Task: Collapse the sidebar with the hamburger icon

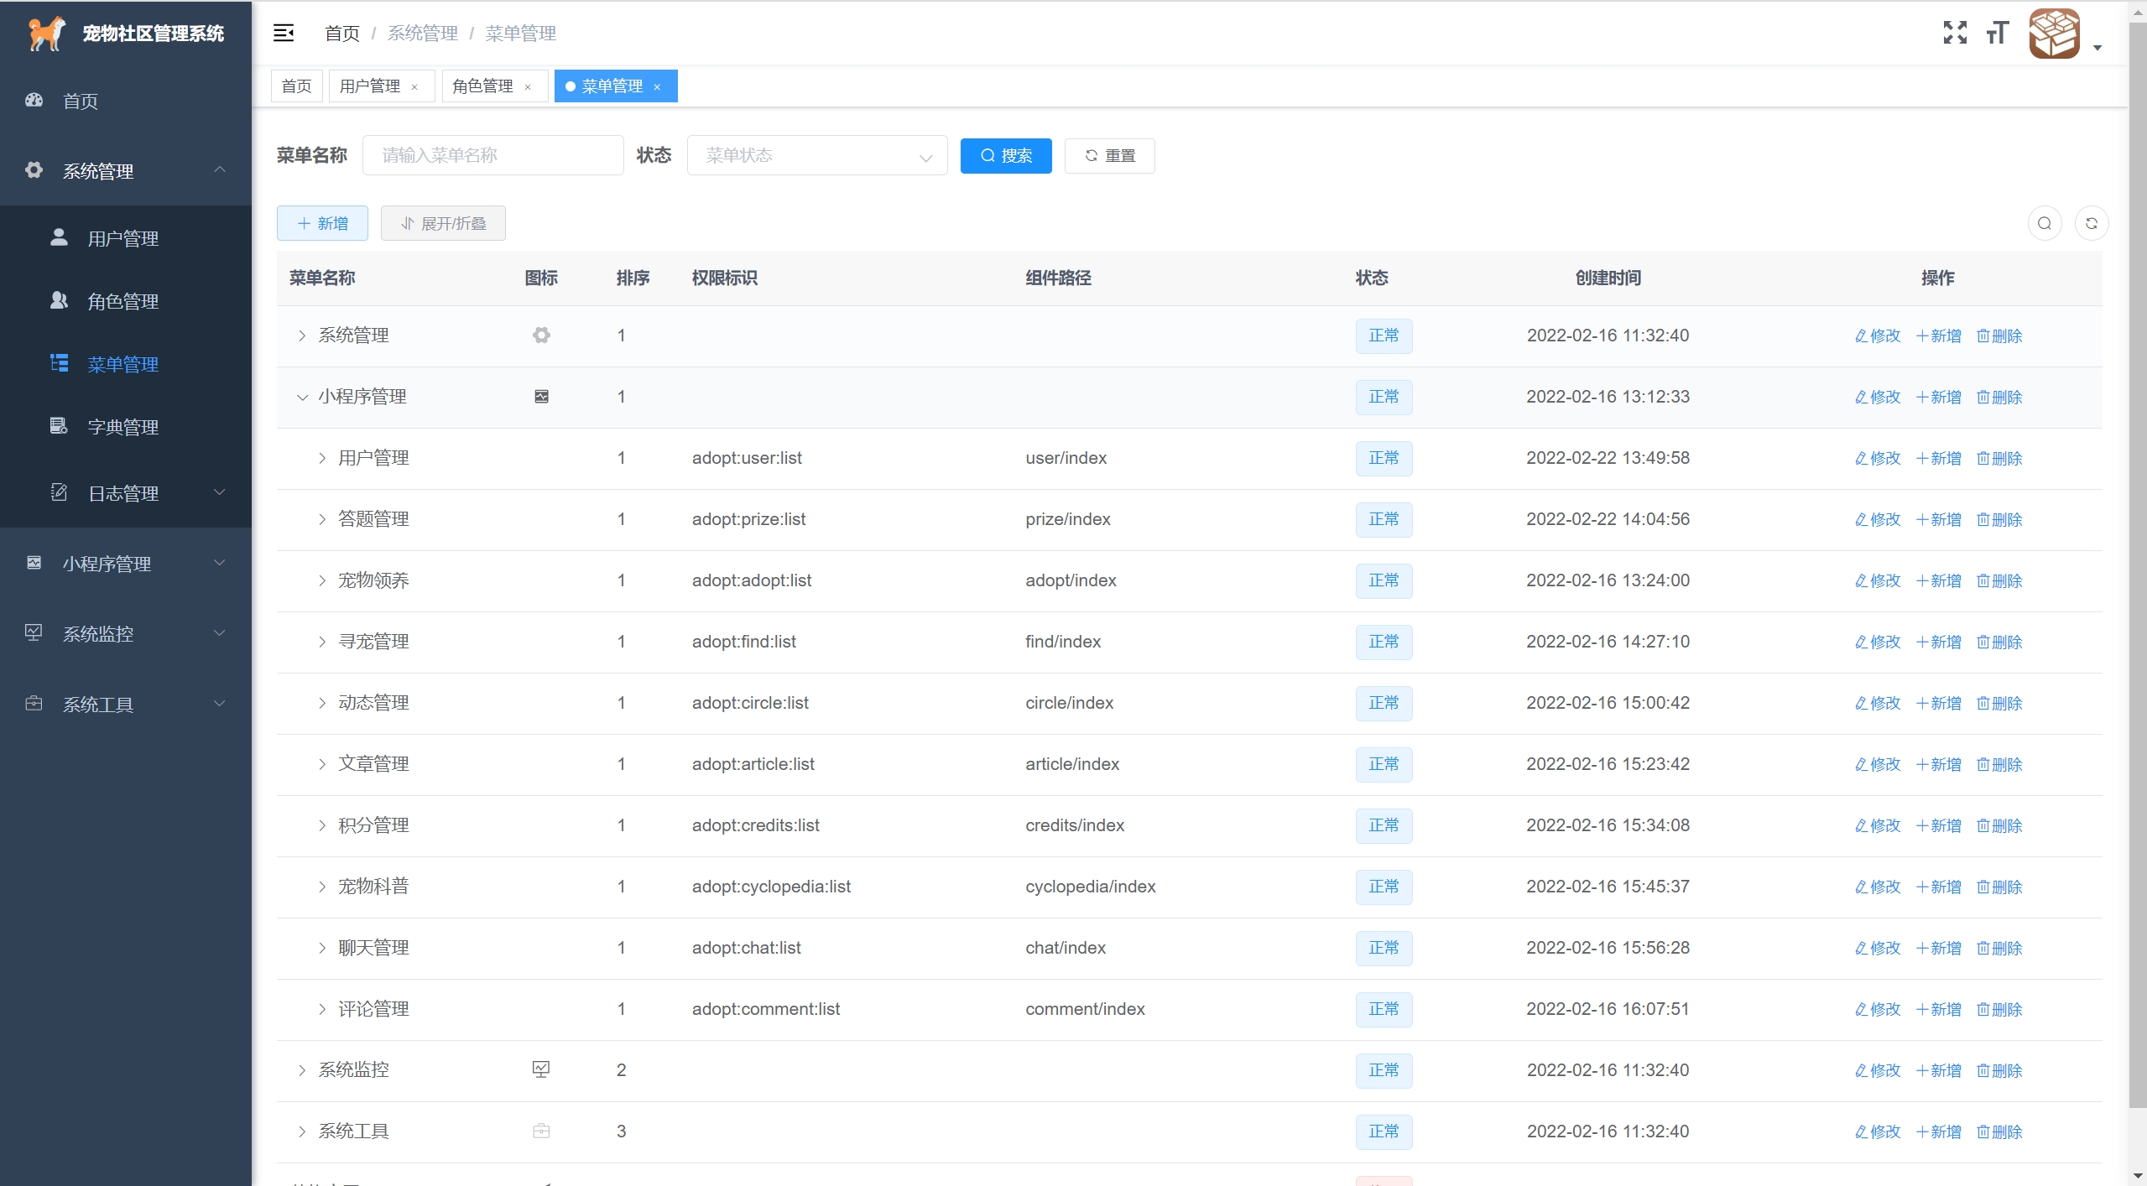Action: click(x=284, y=33)
